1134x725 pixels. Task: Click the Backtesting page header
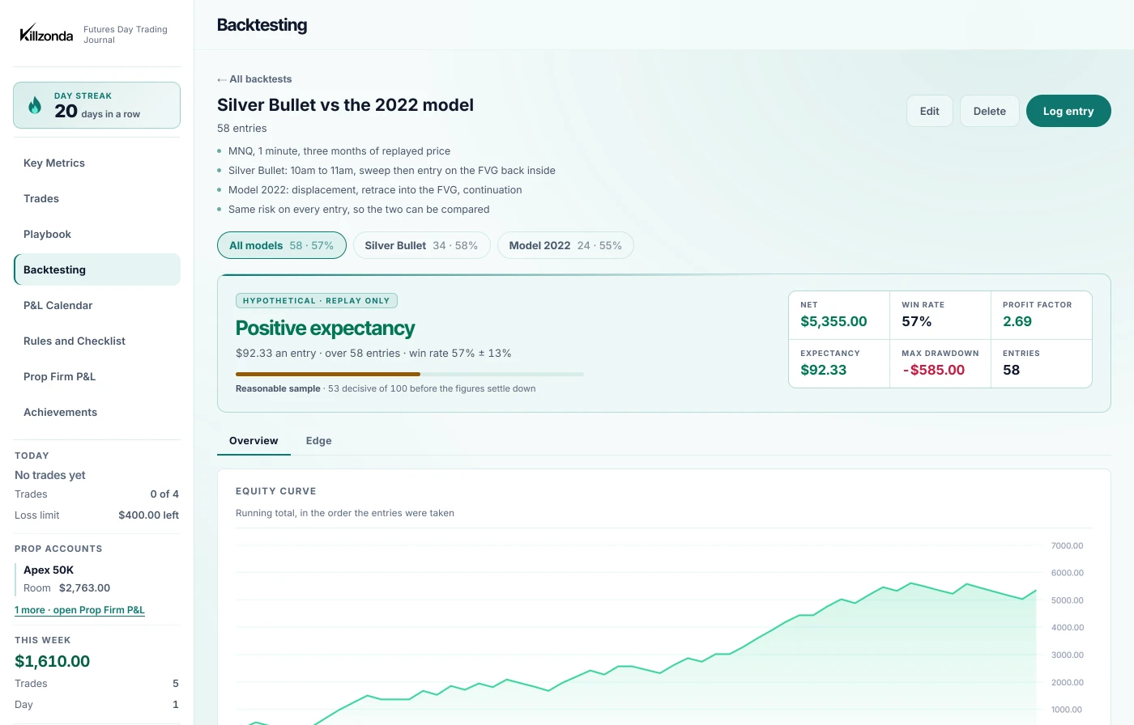click(262, 25)
